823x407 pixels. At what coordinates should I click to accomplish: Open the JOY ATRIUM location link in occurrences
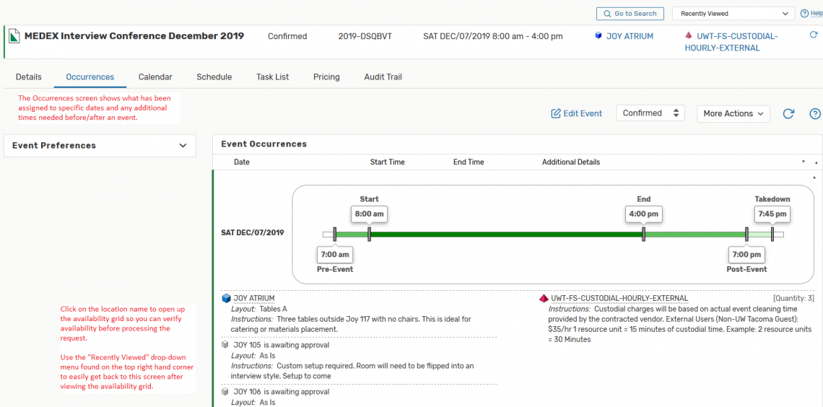(x=254, y=298)
